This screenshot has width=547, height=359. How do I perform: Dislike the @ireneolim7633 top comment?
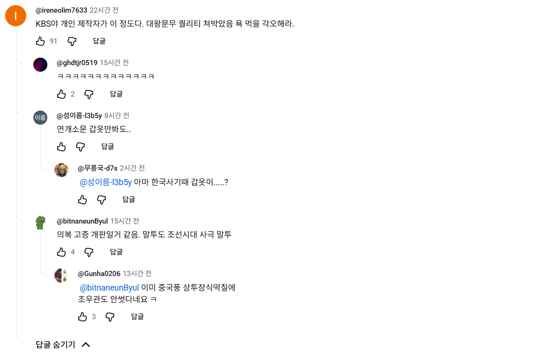(72, 41)
